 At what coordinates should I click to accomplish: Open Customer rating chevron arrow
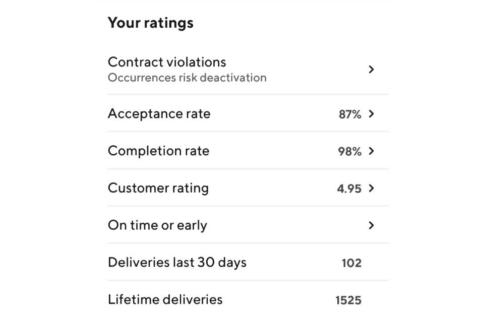pyautogui.click(x=372, y=188)
